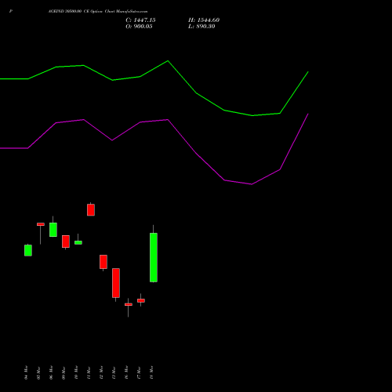This screenshot has width=392, height=392.
Task: Click the '16 Mar' date axis label
Action: [x=126, y=372]
